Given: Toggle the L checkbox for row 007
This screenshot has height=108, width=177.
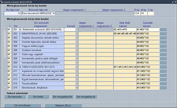Looking at the screenshot, I should tap(9, 54).
